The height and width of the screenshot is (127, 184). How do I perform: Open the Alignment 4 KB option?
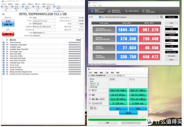tap(171, 46)
